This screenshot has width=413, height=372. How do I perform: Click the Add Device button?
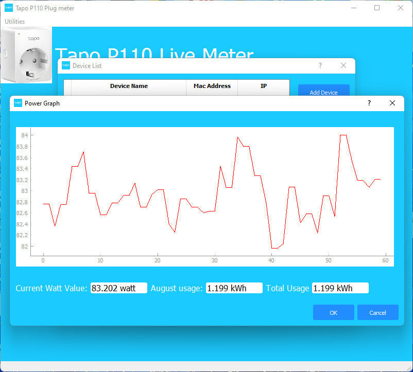pyautogui.click(x=323, y=91)
